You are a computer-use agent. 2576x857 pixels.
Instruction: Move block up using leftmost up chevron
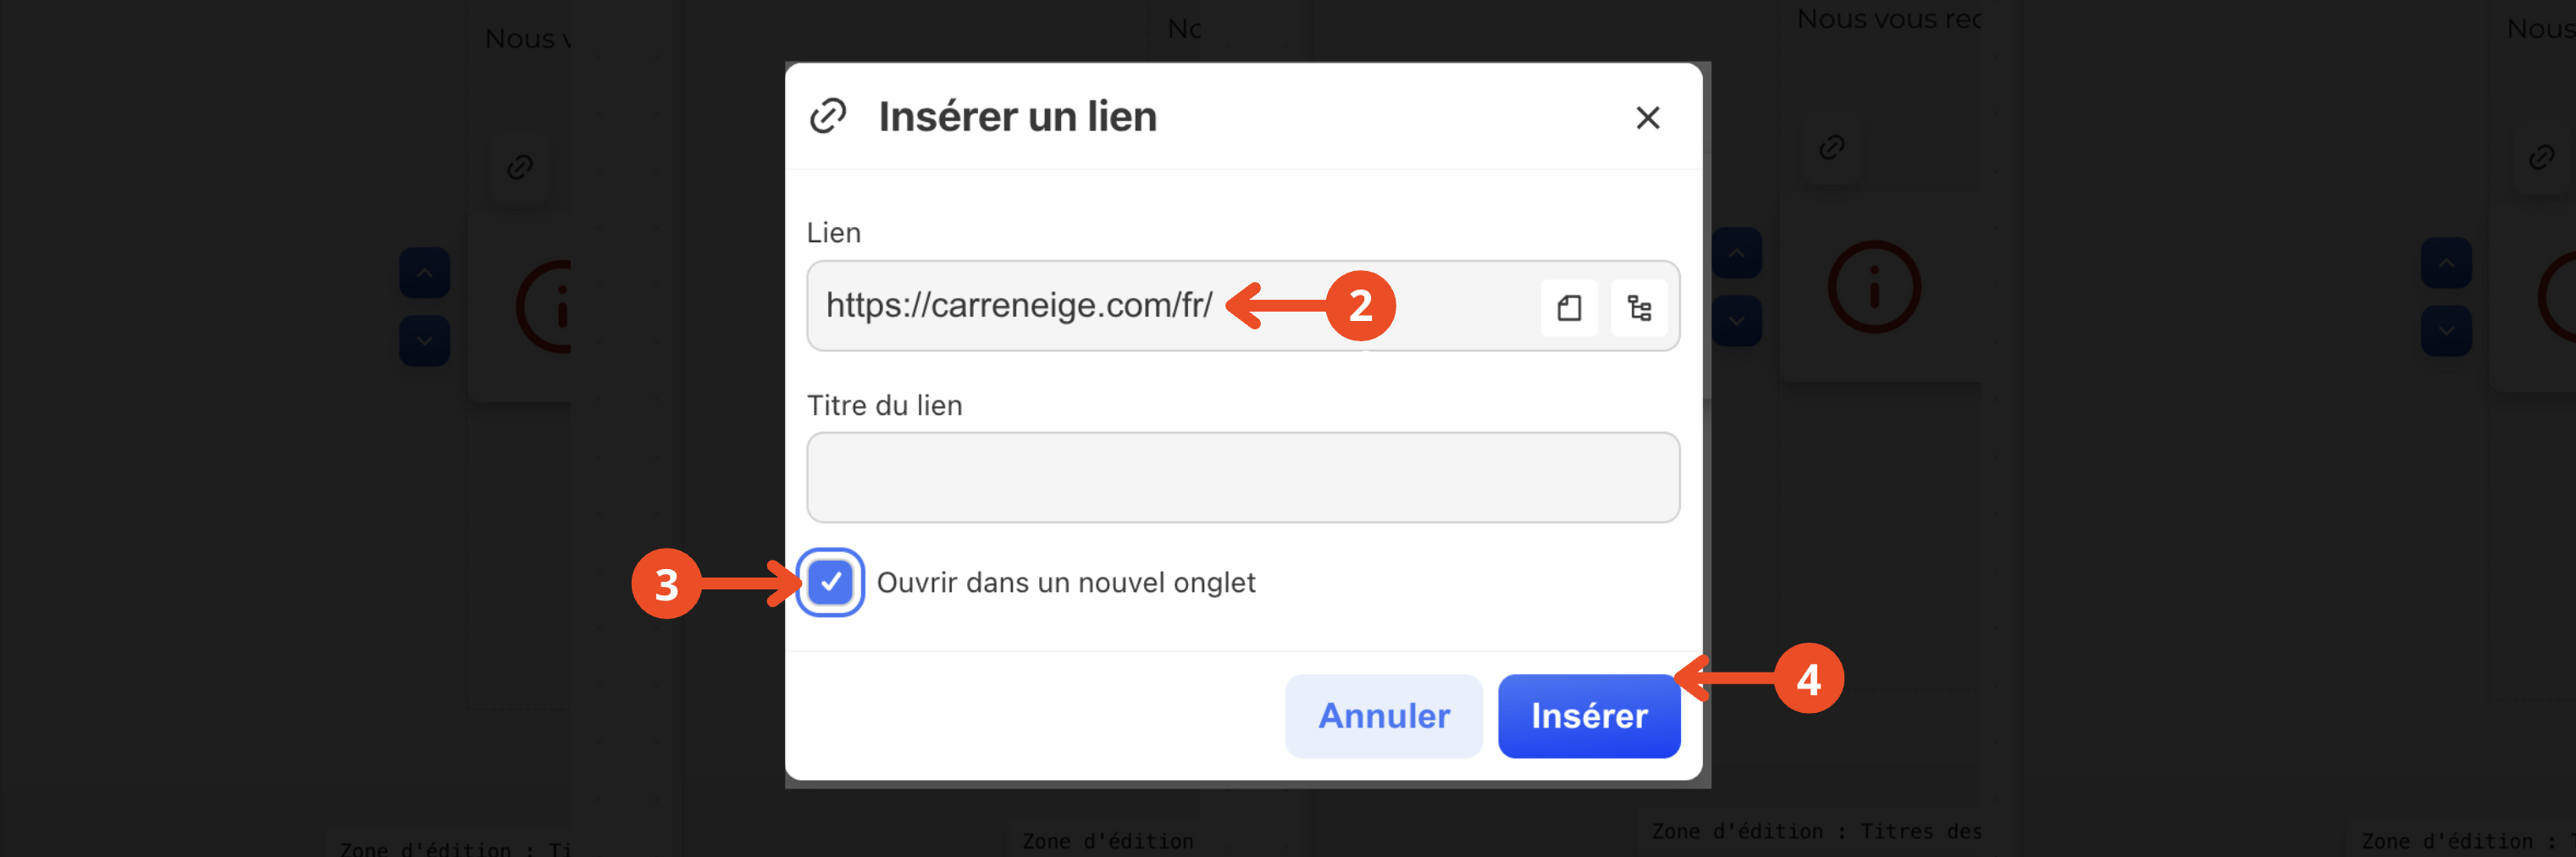click(x=424, y=273)
